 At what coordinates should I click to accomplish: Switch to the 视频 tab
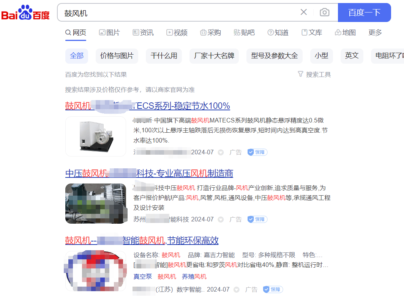point(177,33)
